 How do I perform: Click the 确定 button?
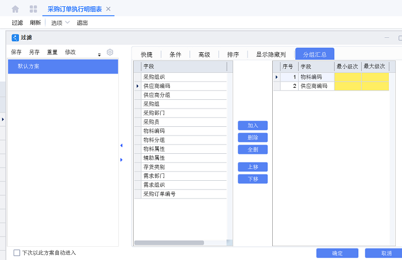(x=337, y=253)
